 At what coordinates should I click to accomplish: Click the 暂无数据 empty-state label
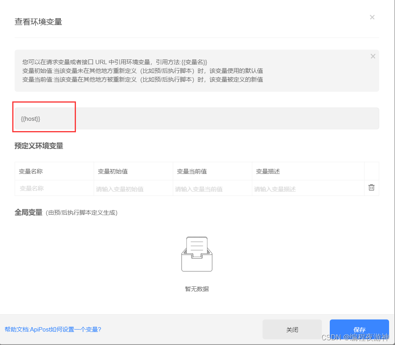point(197,289)
